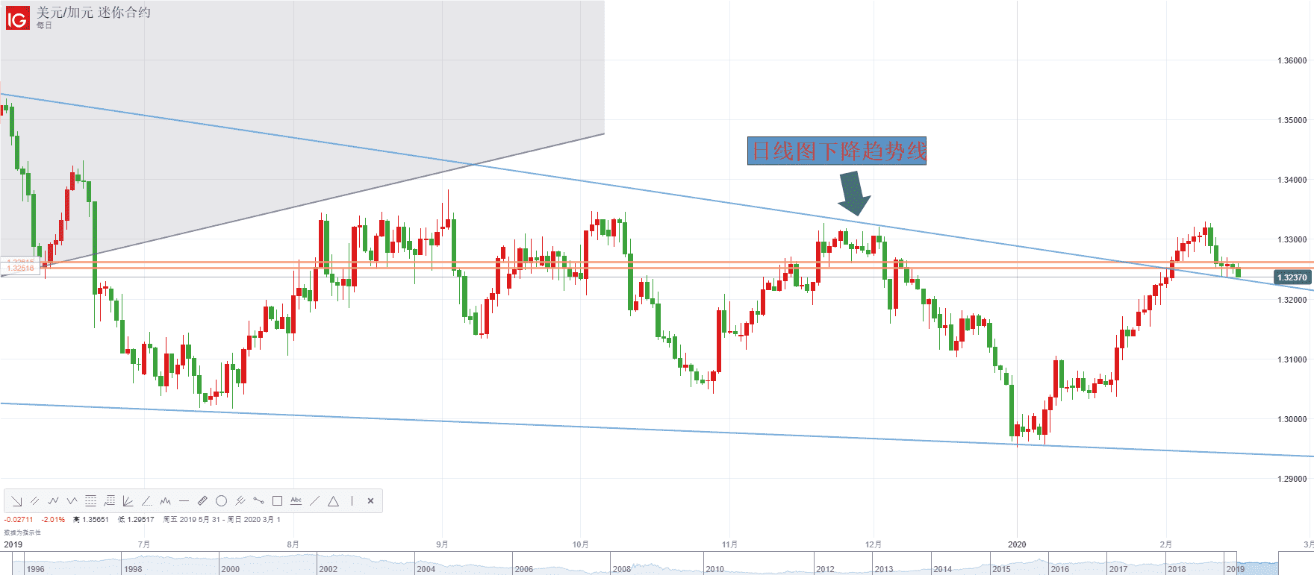Click the 1.34000 price axis label
The height and width of the screenshot is (575, 1314).
(1292, 180)
